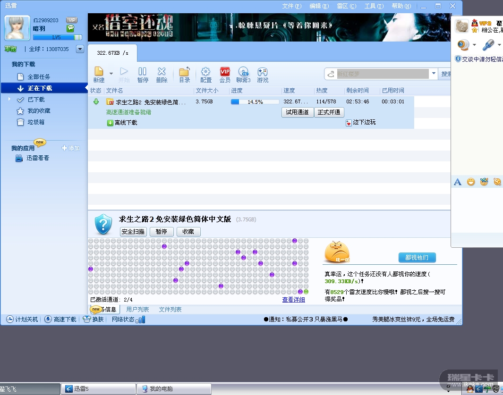Image resolution: width=503 pixels, height=395 pixels.
Task: Open the 雷区(C) menu
Action: pyautogui.click(x=347, y=6)
